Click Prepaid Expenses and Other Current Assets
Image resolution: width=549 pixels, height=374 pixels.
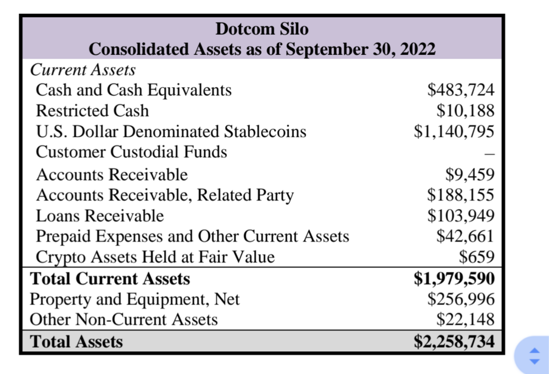192,236
